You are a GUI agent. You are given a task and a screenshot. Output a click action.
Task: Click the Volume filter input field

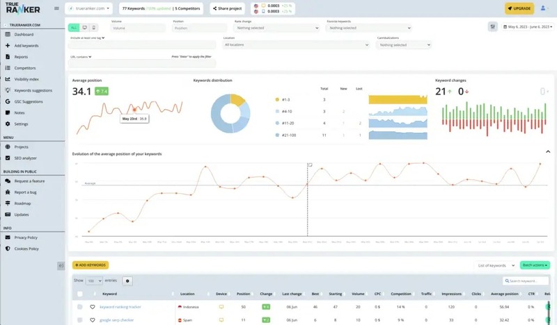pos(138,28)
